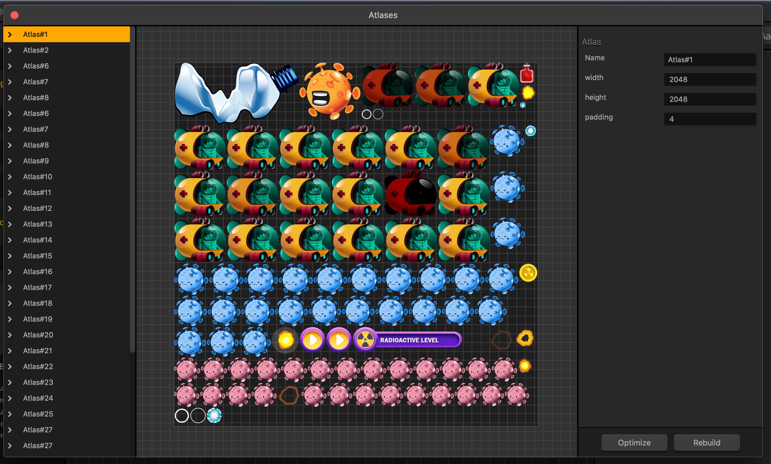Viewport: 771px width, 464px height.
Task: Select the gold radioactive coin sprite
Action: 528,273
